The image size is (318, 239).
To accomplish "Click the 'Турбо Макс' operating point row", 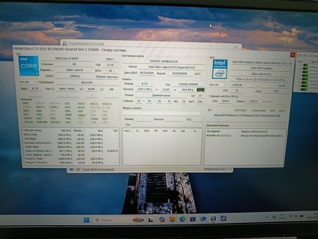I will coord(70,147).
